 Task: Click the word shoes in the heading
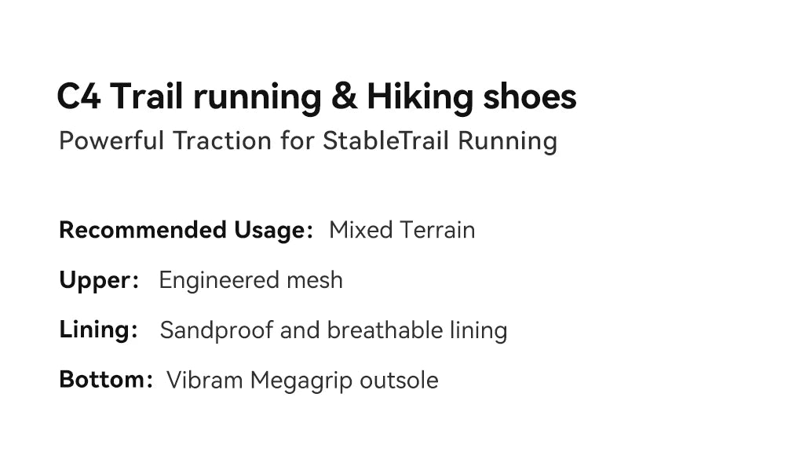click(530, 96)
